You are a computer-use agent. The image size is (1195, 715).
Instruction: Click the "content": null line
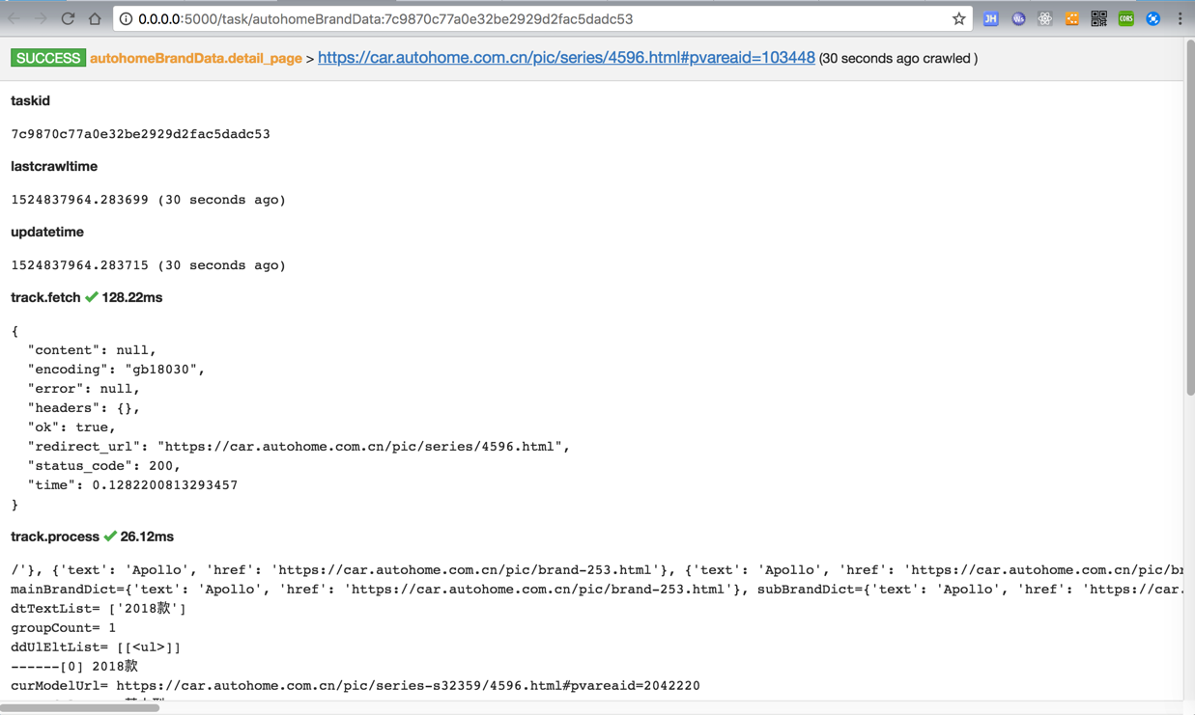coord(92,350)
